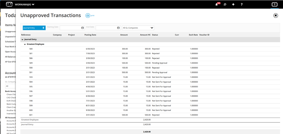Sort by Company column header
Viewport: 283px width, 134px height.
pyautogui.click(x=57, y=35)
